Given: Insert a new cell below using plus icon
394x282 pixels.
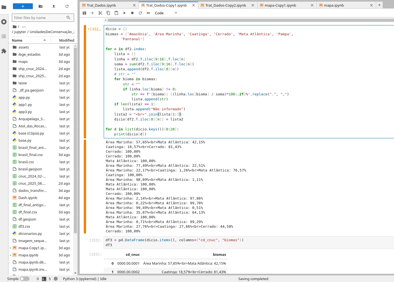Looking at the screenshot, I should [x=92, y=13].
